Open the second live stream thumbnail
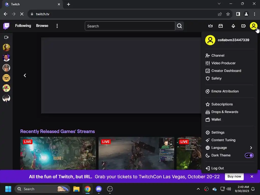Image resolution: width=260 pixels, height=195 pixels. (x=136, y=153)
